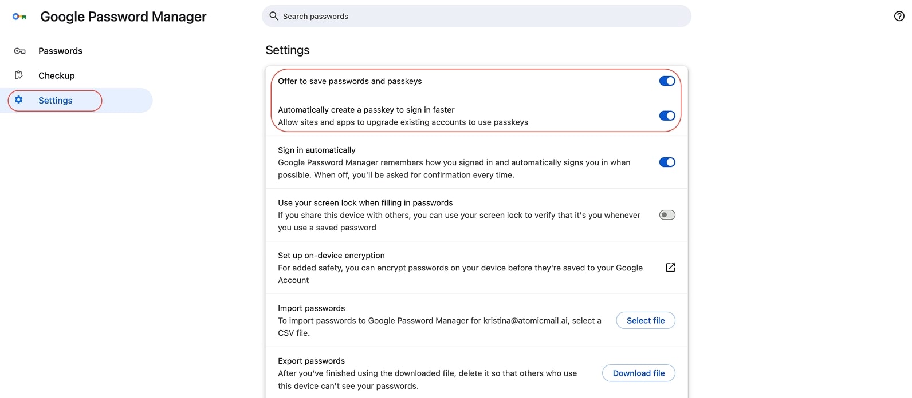Disable Offer to save passwords and passkeys

coord(667,81)
